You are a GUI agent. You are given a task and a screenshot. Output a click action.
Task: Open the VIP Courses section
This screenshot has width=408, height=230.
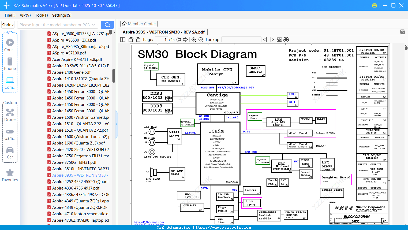(x=10, y=45)
